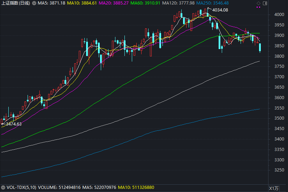Expand the VOL-TDX indicator dropdown arrow
The height and width of the screenshot is (192, 288).
tap(3, 188)
